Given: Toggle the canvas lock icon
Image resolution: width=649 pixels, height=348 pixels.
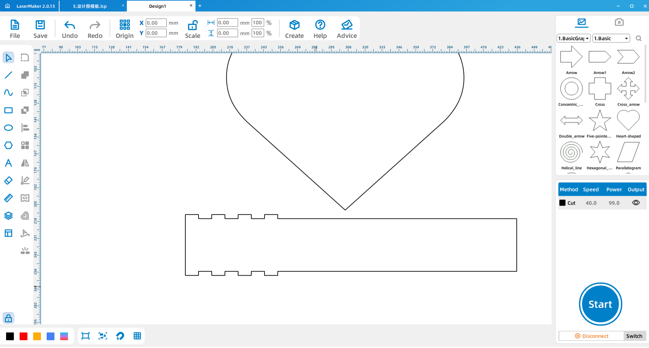Looking at the screenshot, I should (8, 318).
